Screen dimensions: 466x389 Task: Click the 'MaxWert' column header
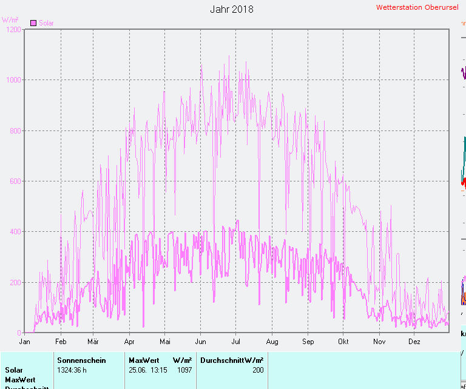(x=144, y=360)
